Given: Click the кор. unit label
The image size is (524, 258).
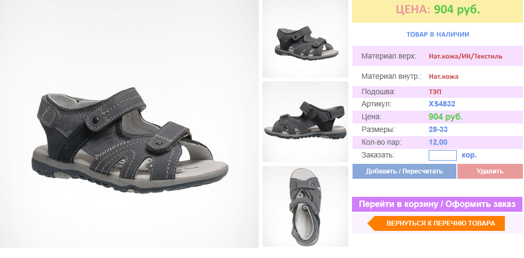Looking at the screenshot, I should click(469, 155).
